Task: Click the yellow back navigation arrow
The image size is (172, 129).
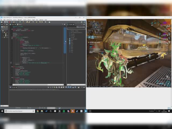Action: [40, 22]
